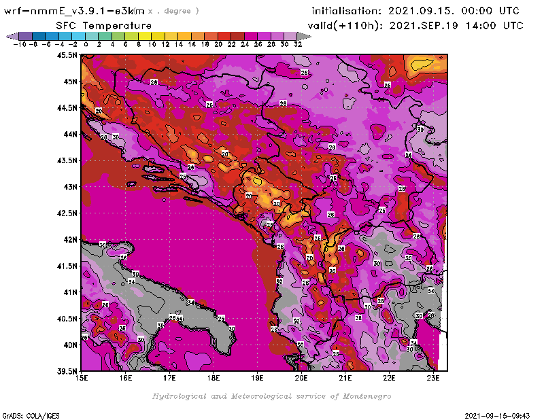Click the 32 label on the colorbar
544x420 pixels.
[x=297, y=43]
